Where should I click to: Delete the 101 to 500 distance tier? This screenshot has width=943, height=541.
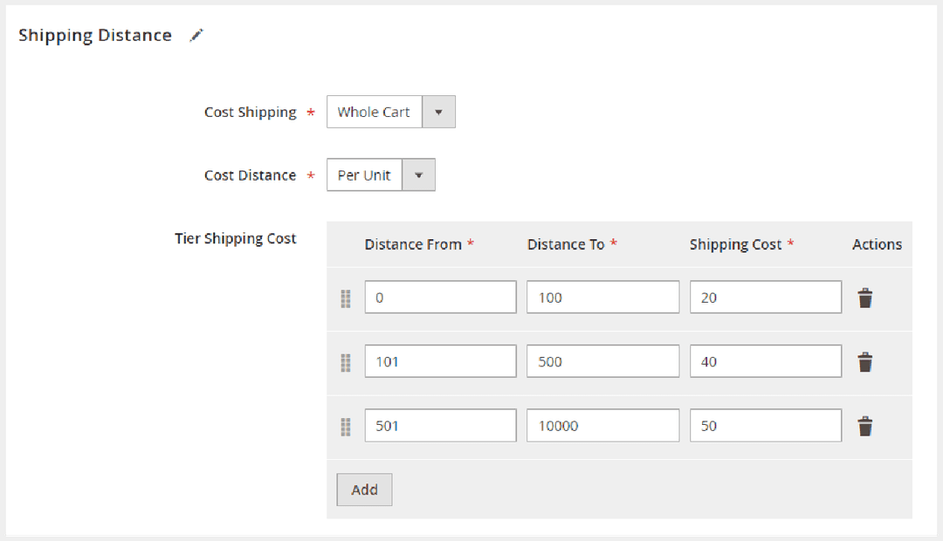point(864,362)
